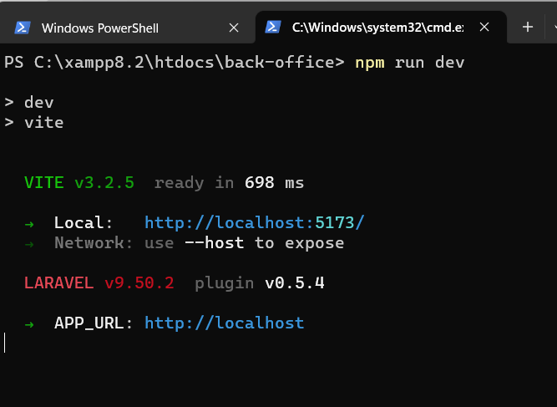The height and width of the screenshot is (407, 557).
Task: Click the PowerShell icon on first tab
Action: [23, 28]
